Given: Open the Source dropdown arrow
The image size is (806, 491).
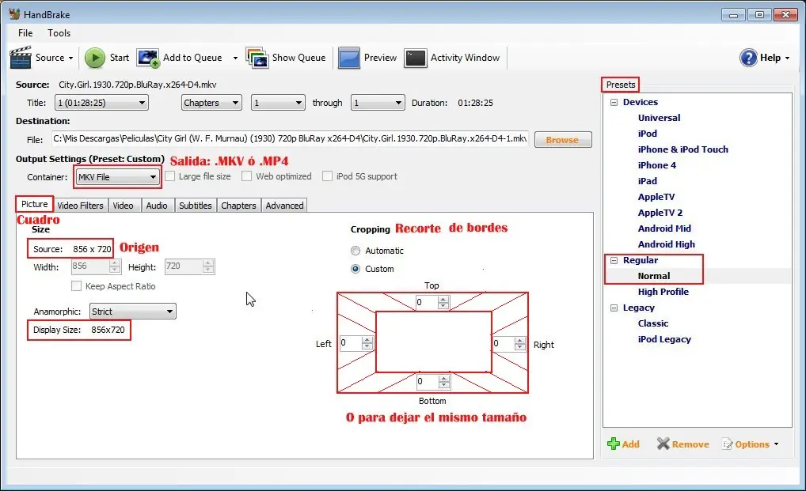Looking at the screenshot, I should (71, 58).
